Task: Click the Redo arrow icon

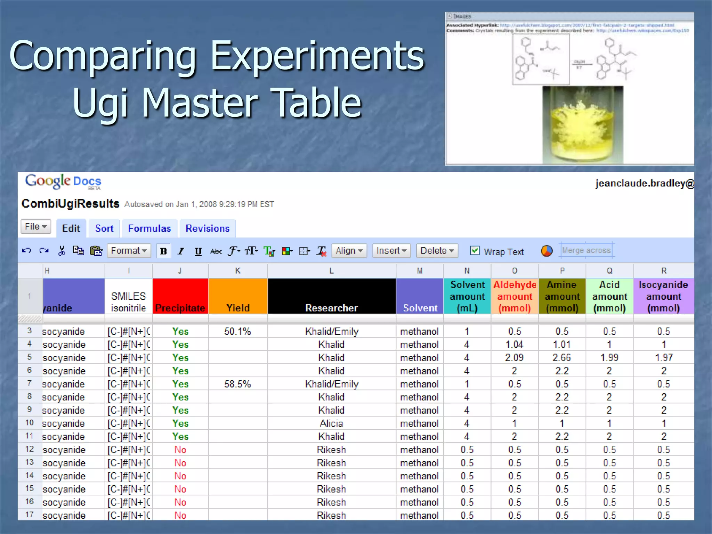Action: pos(44,251)
